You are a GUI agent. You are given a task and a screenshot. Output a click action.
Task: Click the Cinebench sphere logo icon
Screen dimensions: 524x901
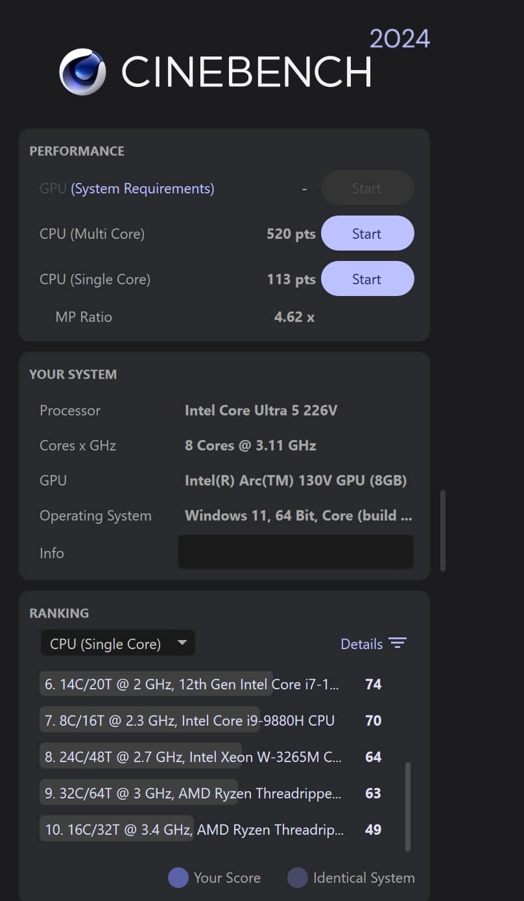82,71
